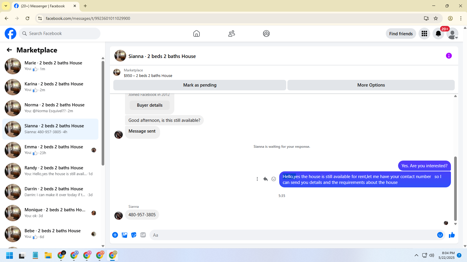Screen dimensions: 467x262
Task: Click the chat header title Sianna · 2 beds 2 baths House
Action: 162,56
